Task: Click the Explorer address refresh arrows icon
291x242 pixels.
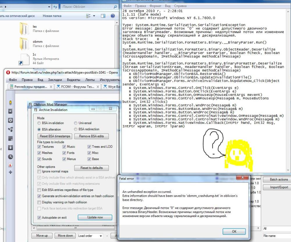Action: click(55, 7)
